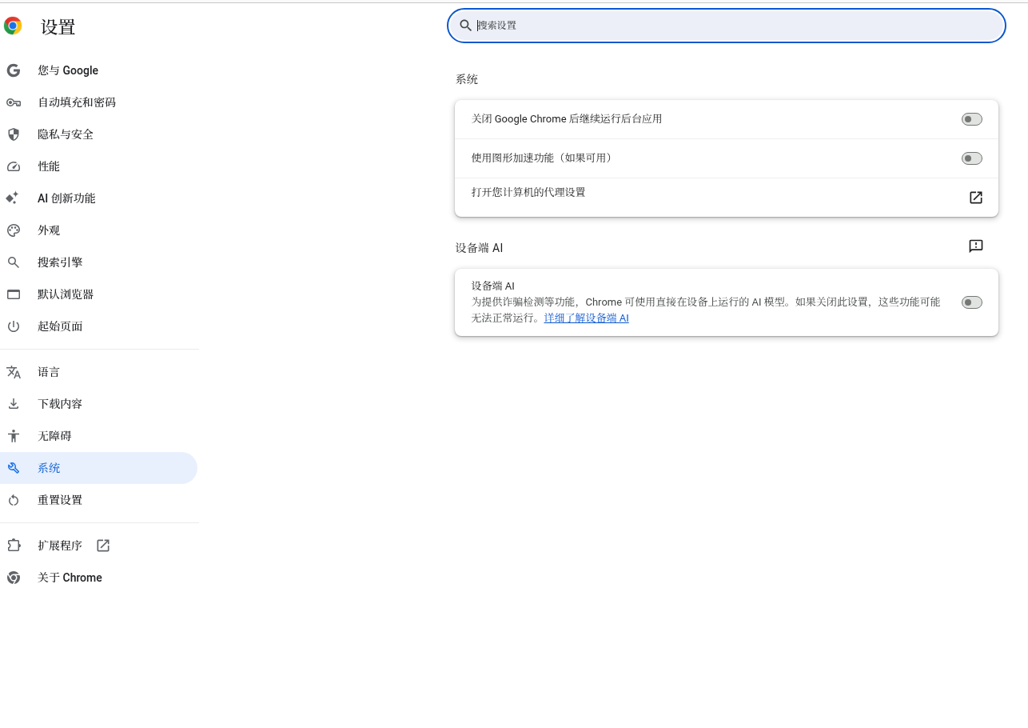Click the shield icon for 隐私与安全
This screenshot has height=728, width=1028.
tap(13, 134)
